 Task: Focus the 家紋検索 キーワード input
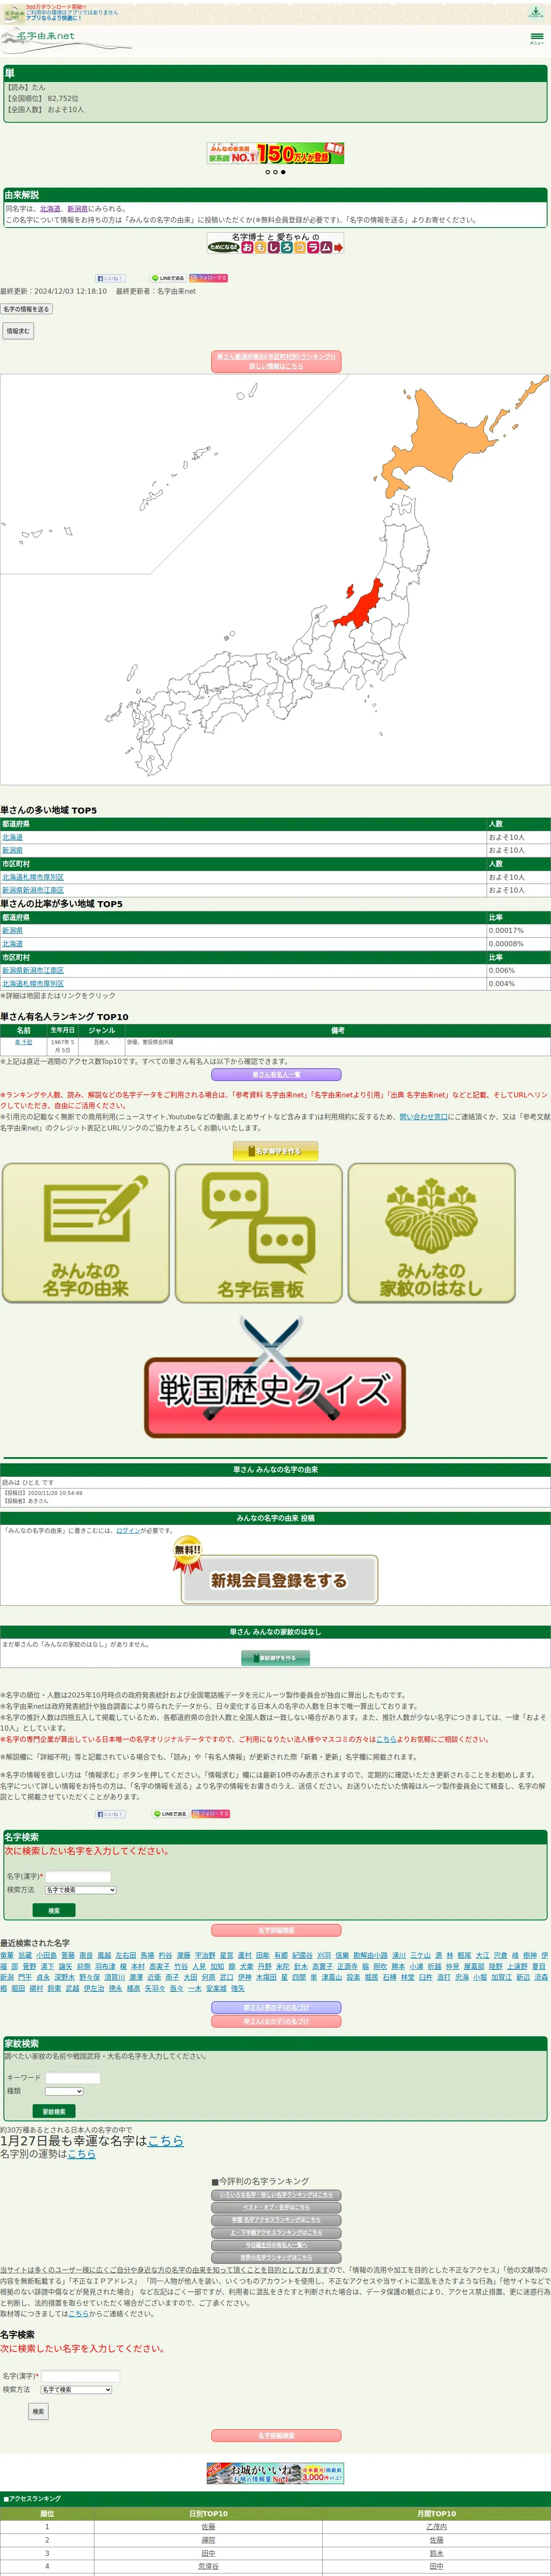(72, 2078)
